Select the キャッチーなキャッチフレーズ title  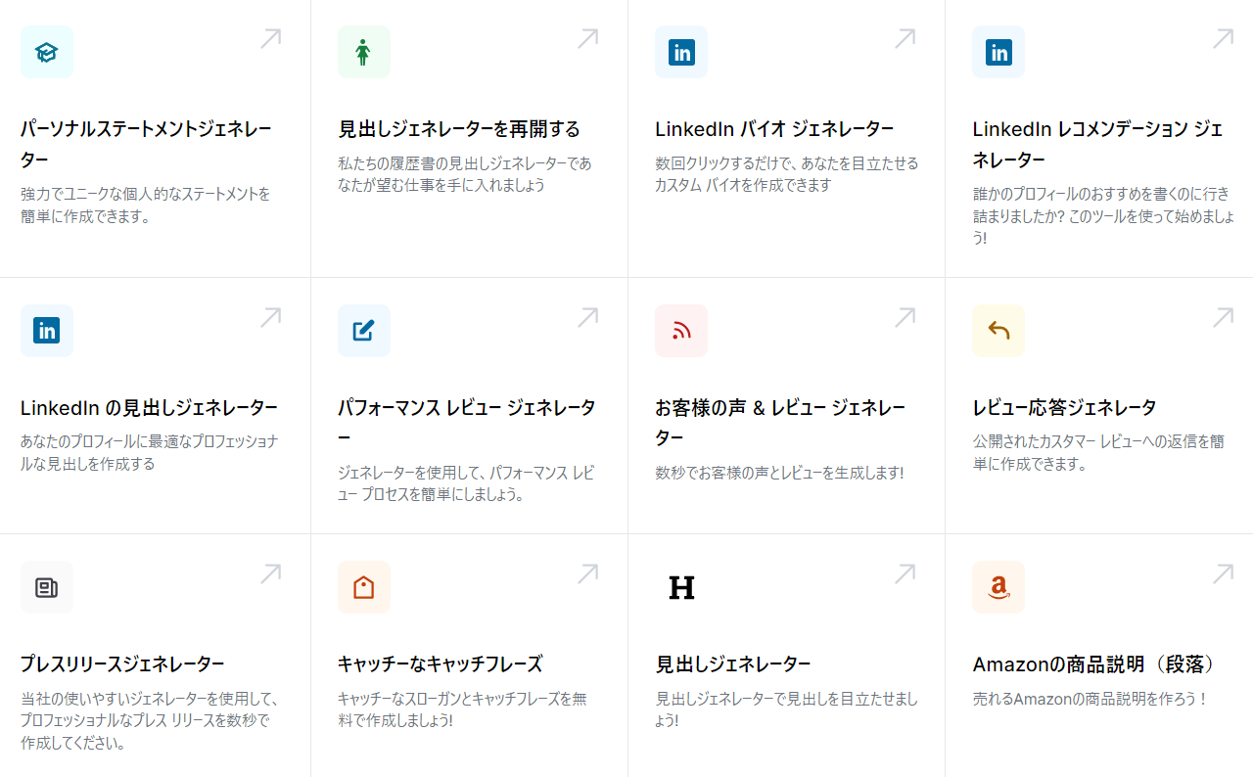click(440, 664)
